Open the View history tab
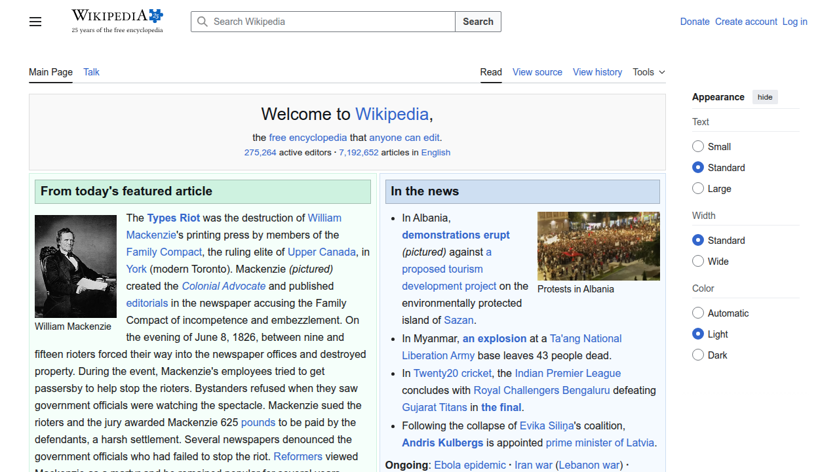This screenshot has height=472, width=839. (597, 72)
